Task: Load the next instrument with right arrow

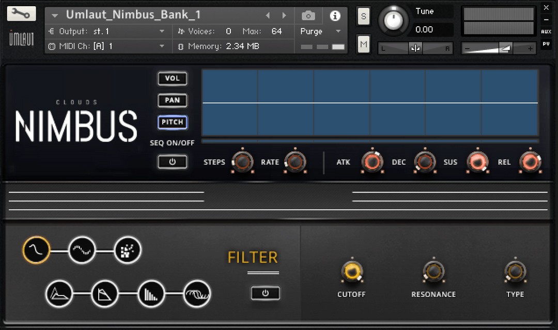Action: coord(284,15)
